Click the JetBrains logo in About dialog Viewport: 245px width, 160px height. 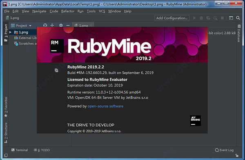[196, 121]
